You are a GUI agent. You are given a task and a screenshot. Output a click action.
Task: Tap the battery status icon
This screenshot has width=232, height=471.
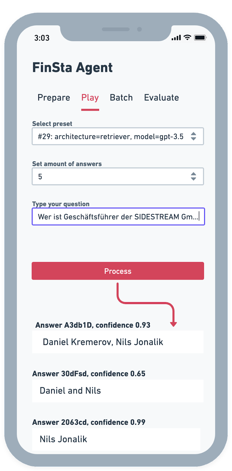200,38
